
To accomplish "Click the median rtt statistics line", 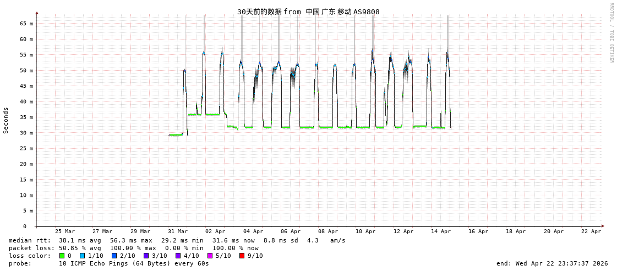I will click(x=177, y=240).
